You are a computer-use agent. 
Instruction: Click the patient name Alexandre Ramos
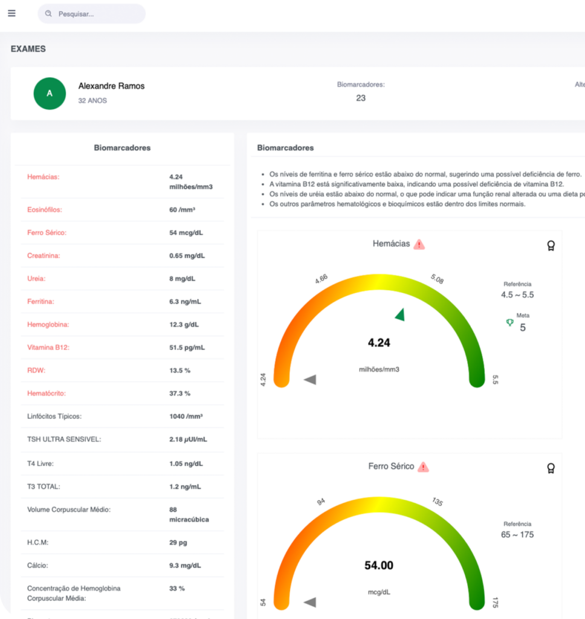point(111,86)
